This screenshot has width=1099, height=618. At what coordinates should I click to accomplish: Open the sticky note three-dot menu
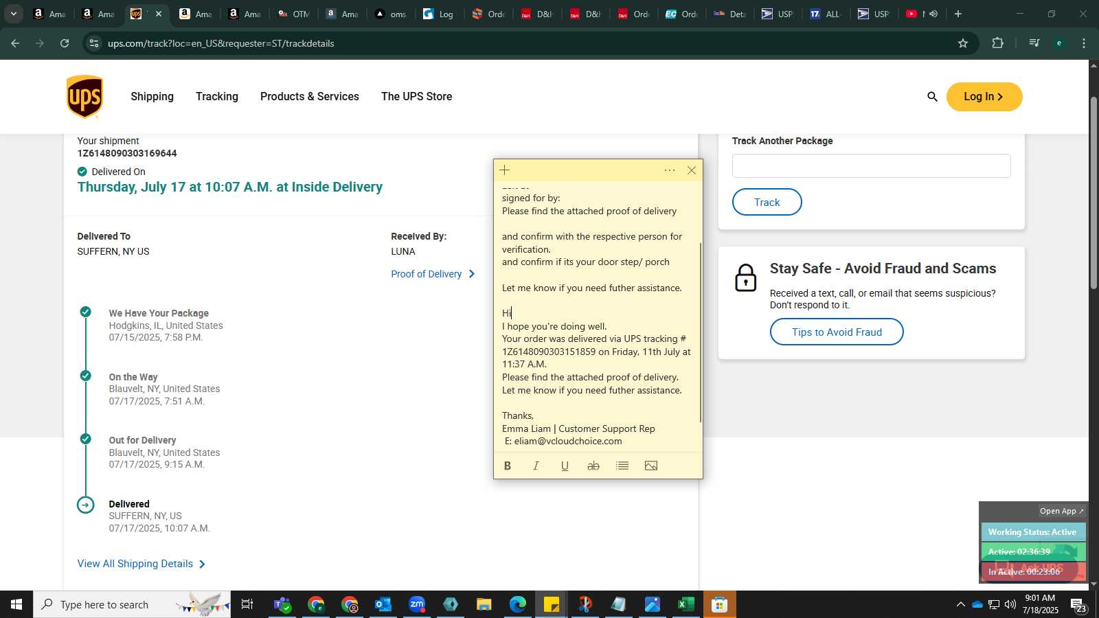670,170
